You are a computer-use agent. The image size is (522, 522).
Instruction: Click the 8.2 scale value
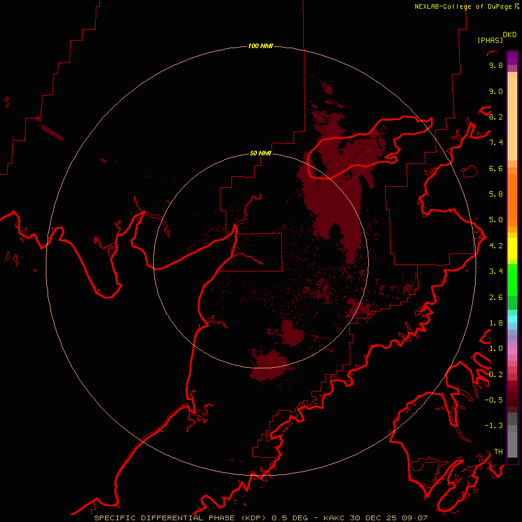[496, 117]
